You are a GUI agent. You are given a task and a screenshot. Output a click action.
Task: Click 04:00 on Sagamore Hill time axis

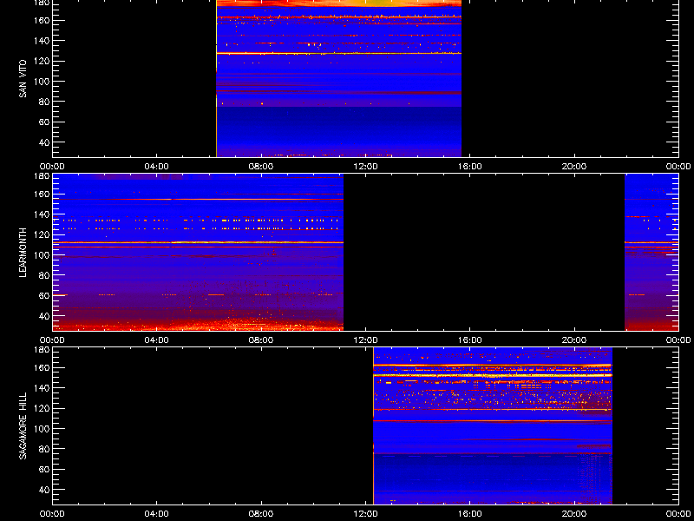[x=157, y=514]
